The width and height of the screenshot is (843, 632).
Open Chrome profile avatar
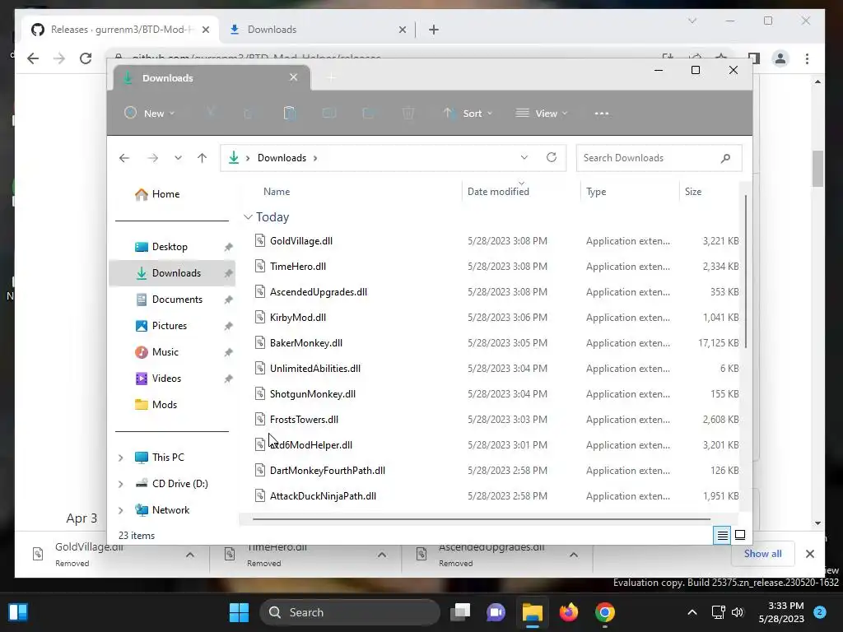point(780,58)
